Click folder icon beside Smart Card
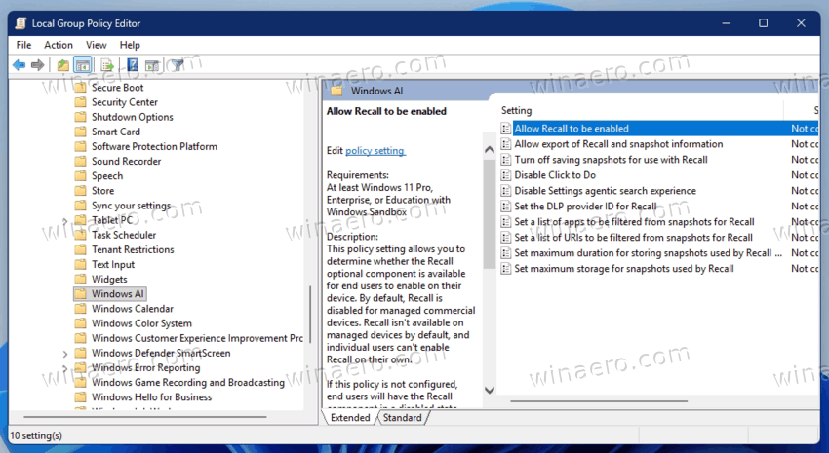 80,132
